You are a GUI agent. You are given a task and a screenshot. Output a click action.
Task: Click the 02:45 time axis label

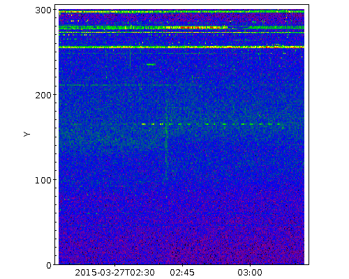(182, 273)
